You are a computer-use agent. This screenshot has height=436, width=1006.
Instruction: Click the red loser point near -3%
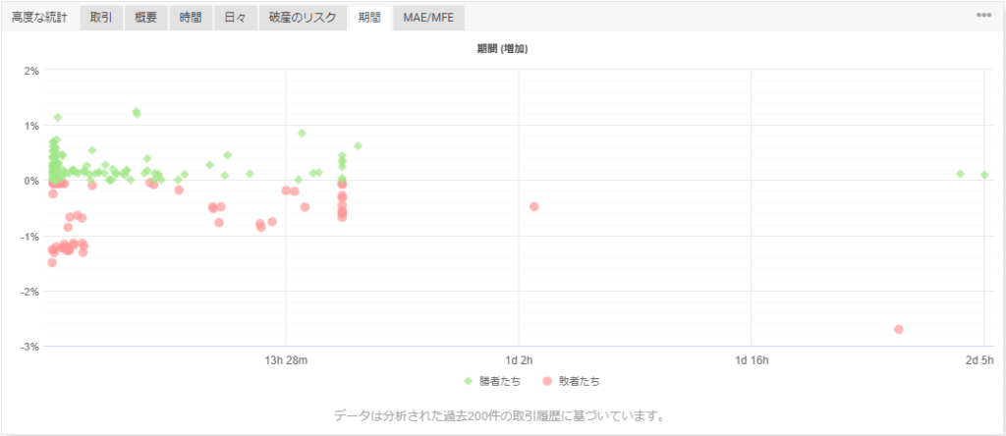pyautogui.click(x=898, y=329)
